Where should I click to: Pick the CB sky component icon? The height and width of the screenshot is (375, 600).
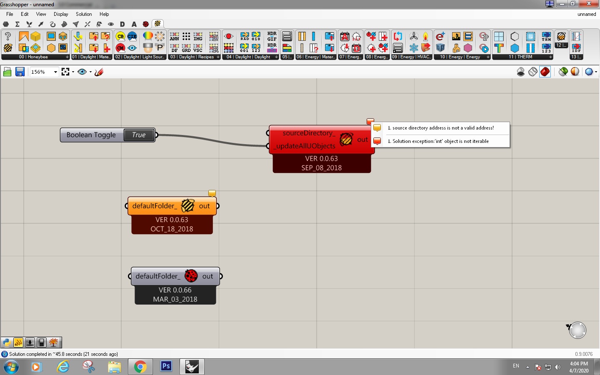(x=120, y=36)
